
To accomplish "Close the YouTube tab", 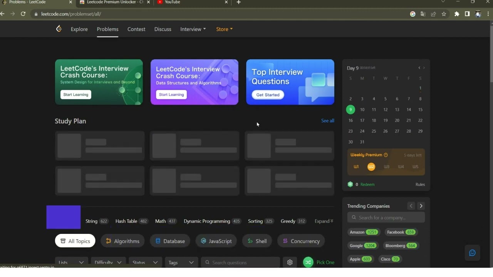I will pyautogui.click(x=226, y=2).
